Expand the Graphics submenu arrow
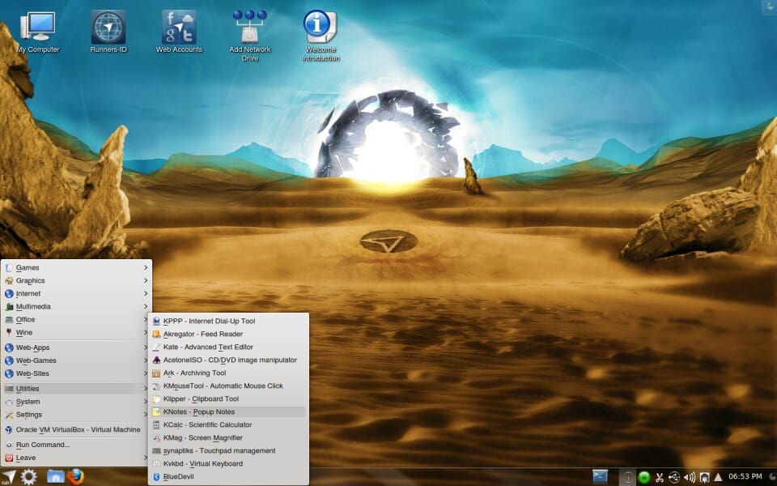The height and width of the screenshot is (486, 777). (146, 280)
